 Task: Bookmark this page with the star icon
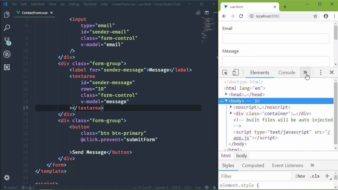pos(315,16)
